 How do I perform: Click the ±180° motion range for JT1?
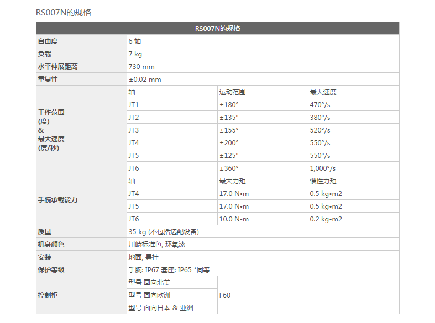pyautogui.click(x=229, y=105)
